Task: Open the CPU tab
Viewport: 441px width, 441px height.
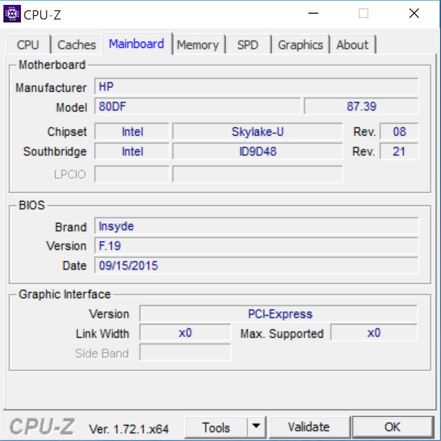Action: [28, 45]
